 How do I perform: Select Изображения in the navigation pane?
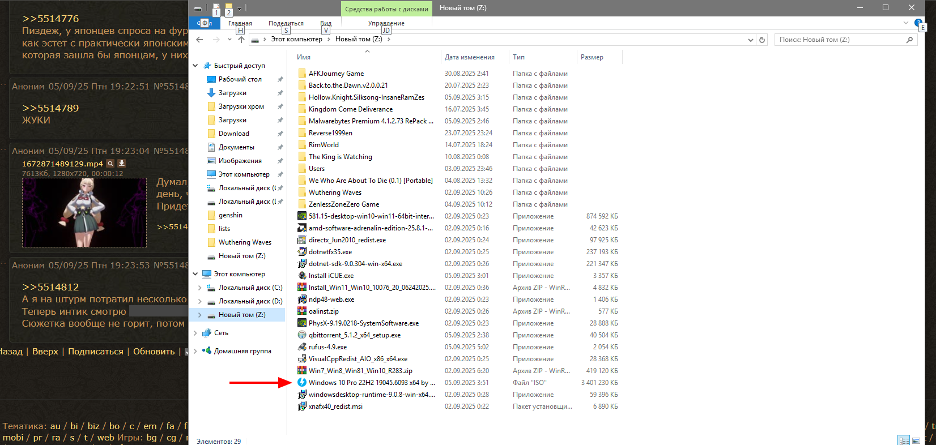click(x=240, y=161)
